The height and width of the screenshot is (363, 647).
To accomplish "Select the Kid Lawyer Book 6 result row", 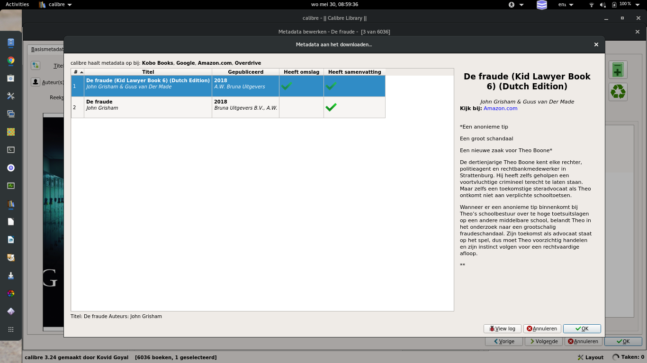I will pos(228,86).
